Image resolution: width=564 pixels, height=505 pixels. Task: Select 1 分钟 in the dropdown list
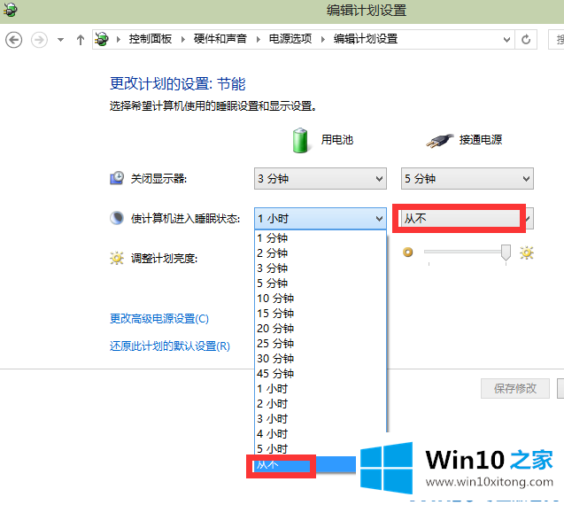click(x=321, y=238)
